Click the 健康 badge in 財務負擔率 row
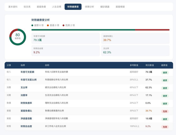 pos(165,104)
